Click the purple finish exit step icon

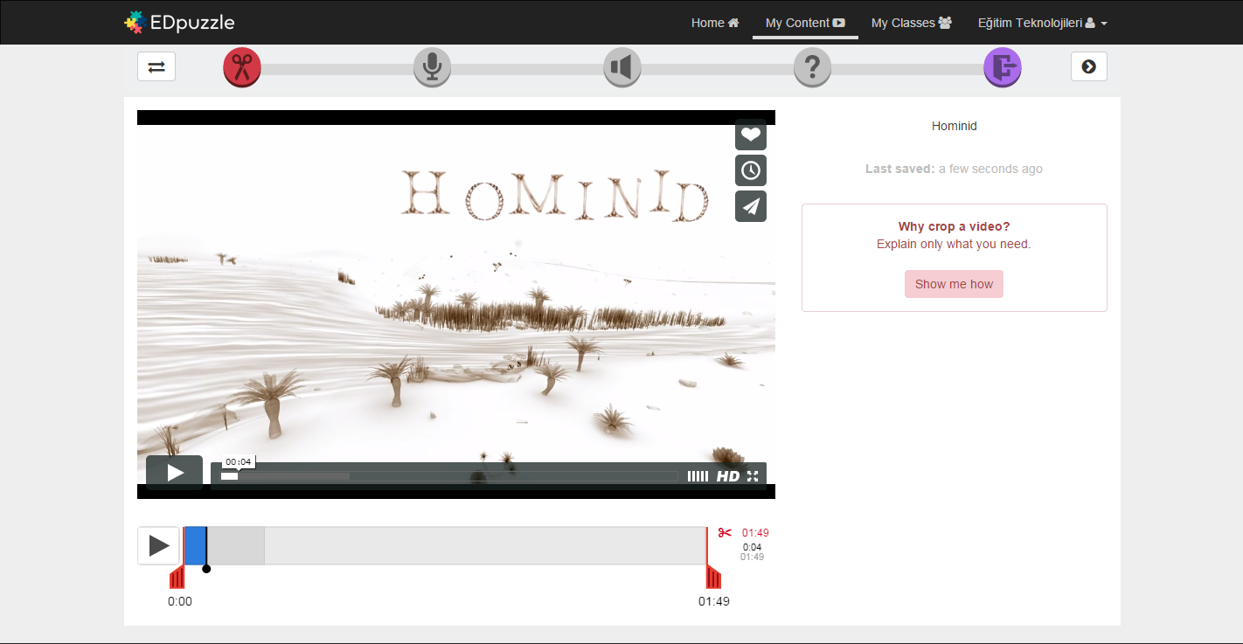(x=1003, y=67)
